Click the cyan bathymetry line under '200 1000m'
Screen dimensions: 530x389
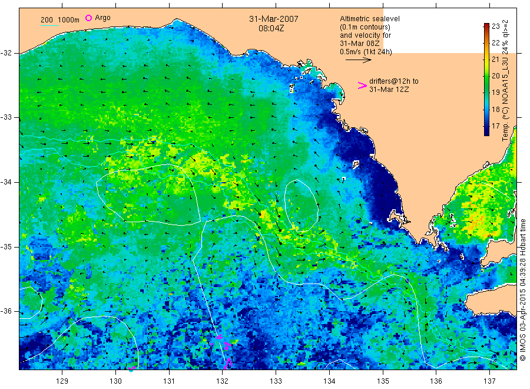[x=49, y=25]
